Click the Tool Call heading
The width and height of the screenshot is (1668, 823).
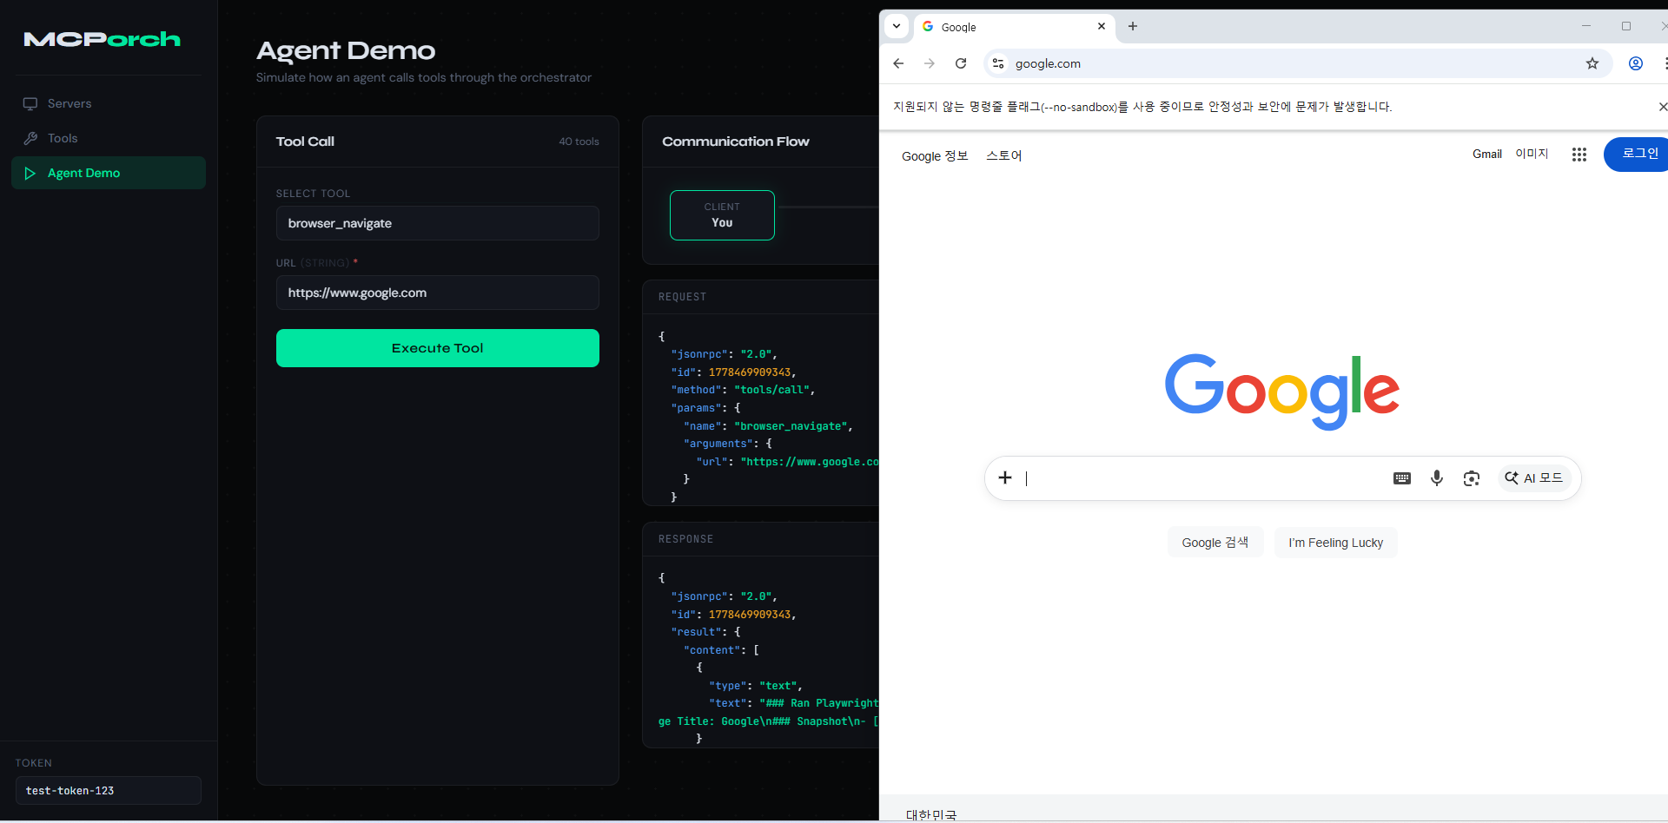coord(305,142)
